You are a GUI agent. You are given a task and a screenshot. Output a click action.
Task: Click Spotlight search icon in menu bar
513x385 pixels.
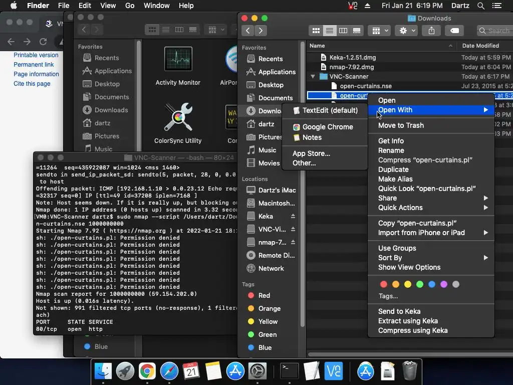(x=480, y=6)
